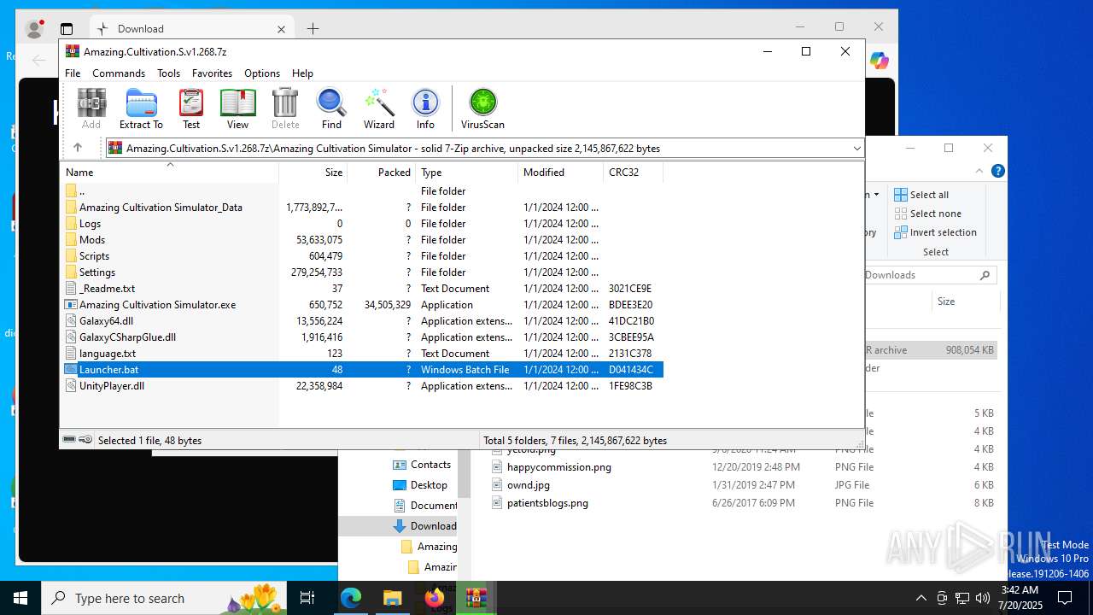Screen dimensions: 1093x615
Task: Select _Readme.txt file
Action: click(x=362, y=289)
